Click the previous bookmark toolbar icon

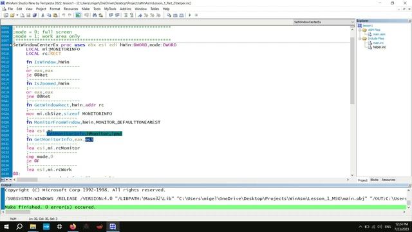point(152,15)
